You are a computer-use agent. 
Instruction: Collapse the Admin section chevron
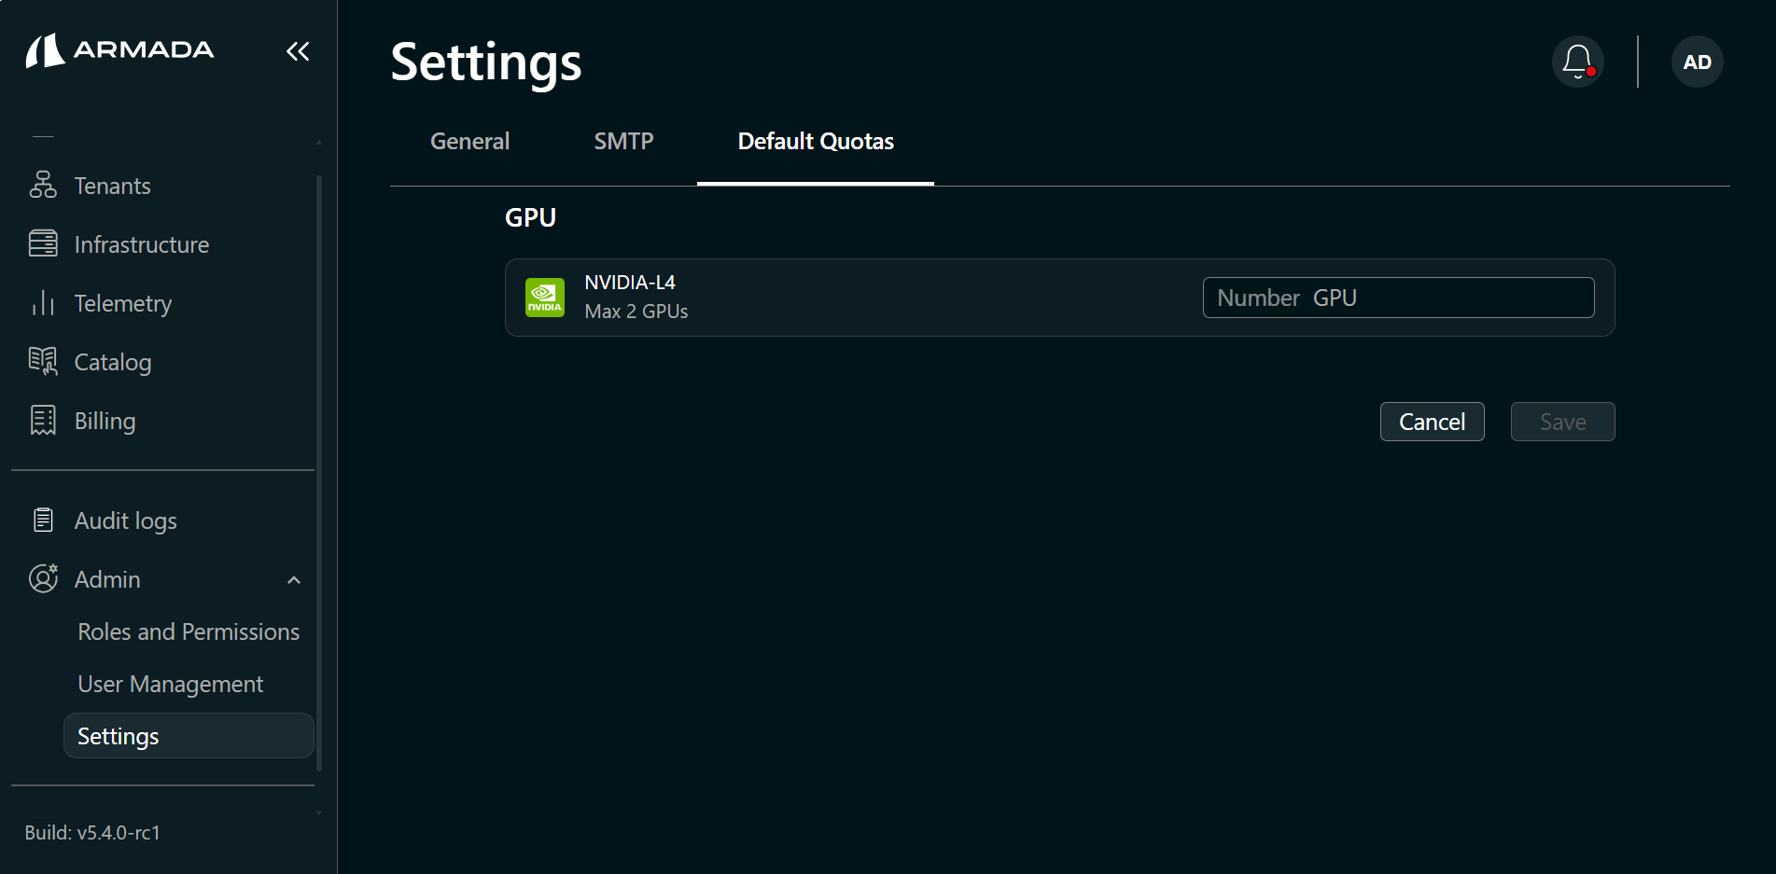pyautogui.click(x=294, y=579)
